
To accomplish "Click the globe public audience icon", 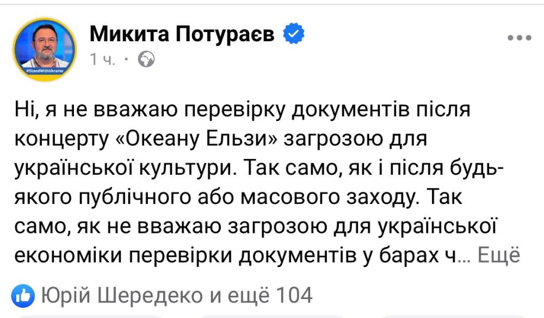I will click(146, 59).
